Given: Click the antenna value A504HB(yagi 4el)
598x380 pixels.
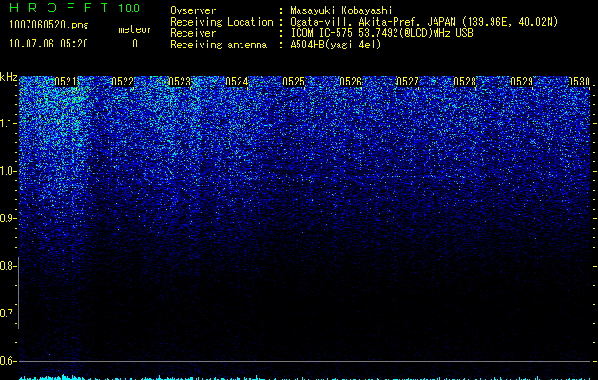Looking at the screenshot, I should (336, 45).
